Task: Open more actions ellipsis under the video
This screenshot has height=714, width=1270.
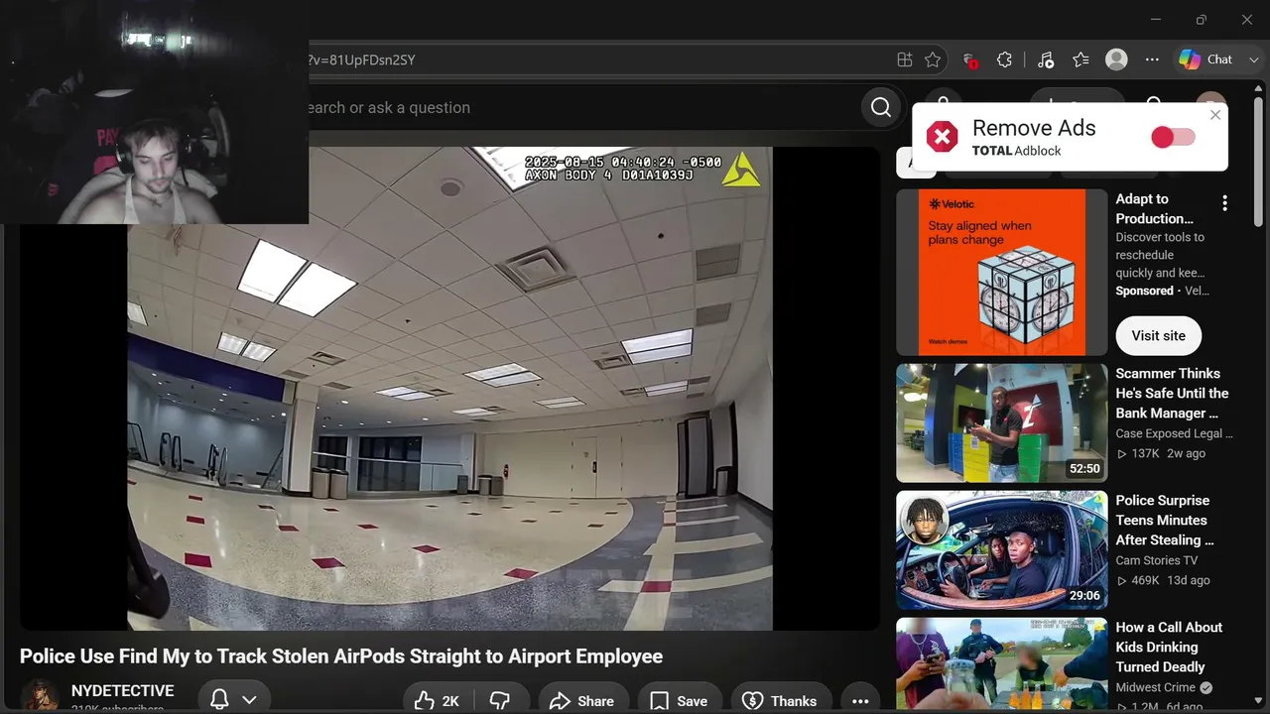Action: (x=860, y=700)
